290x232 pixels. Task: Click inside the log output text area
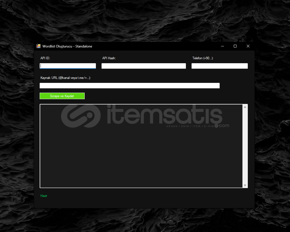click(x=141, y=146)
